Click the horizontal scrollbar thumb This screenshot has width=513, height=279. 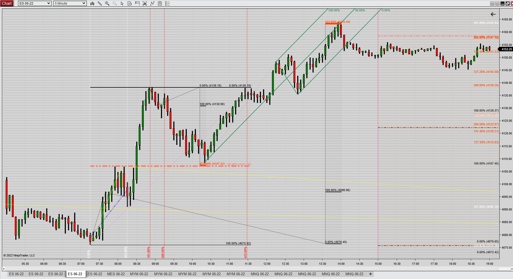tap(504, 269)
